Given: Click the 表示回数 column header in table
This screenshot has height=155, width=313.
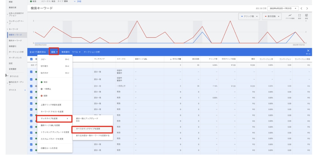Looking at the screenshot, I should 195,59.
